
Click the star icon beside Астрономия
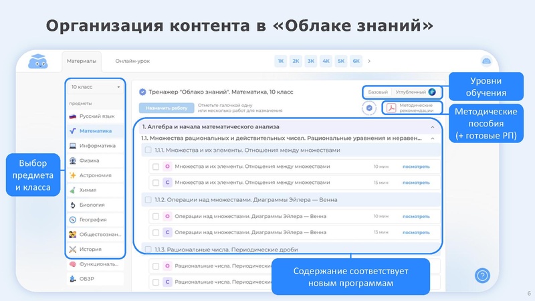click(73, 175)
